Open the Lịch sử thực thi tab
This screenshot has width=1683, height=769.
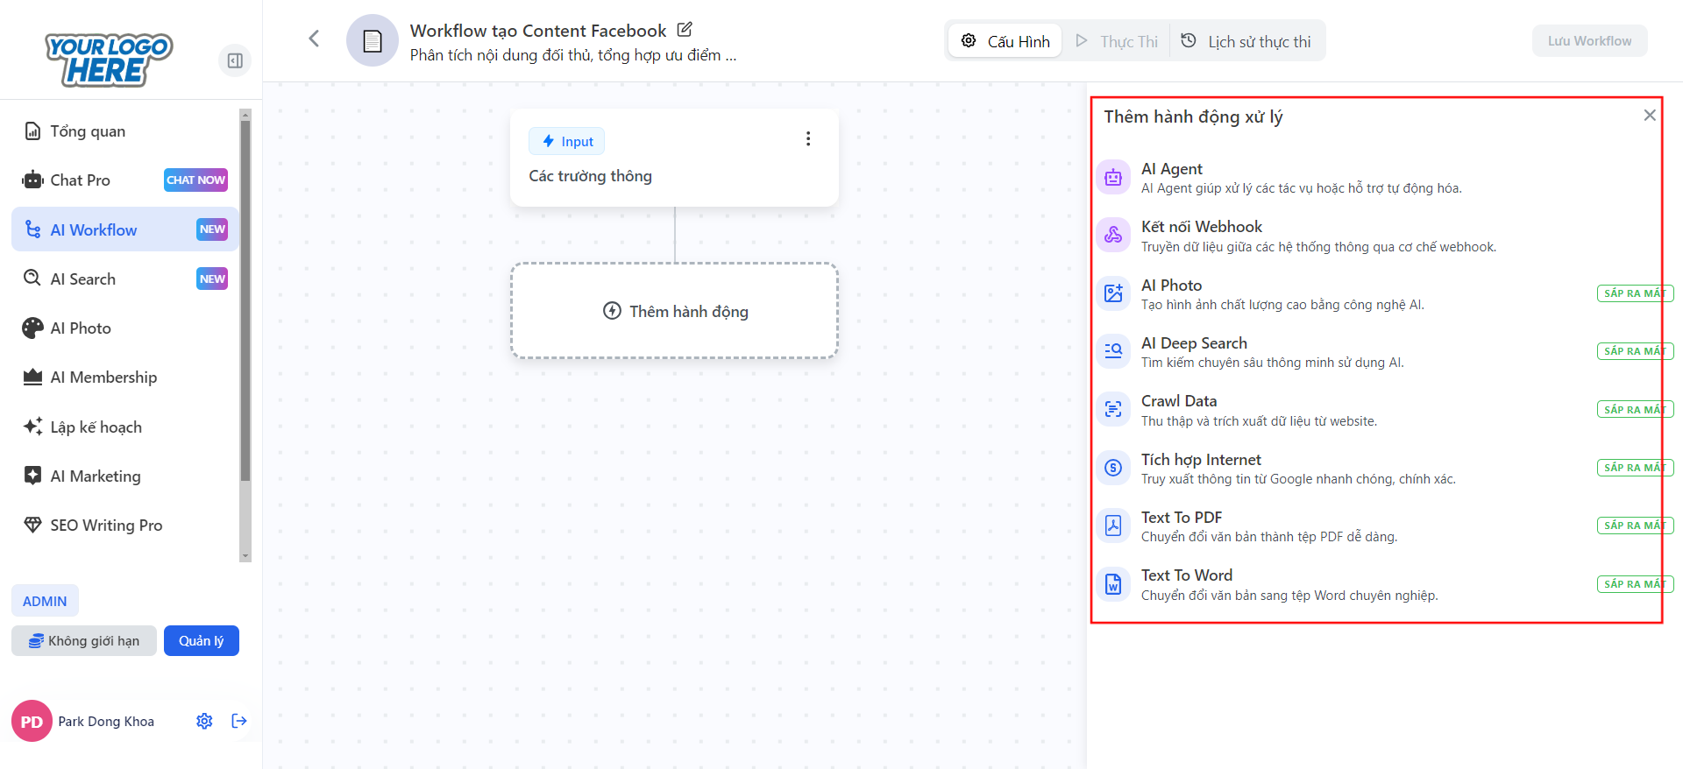(1246, 41)
